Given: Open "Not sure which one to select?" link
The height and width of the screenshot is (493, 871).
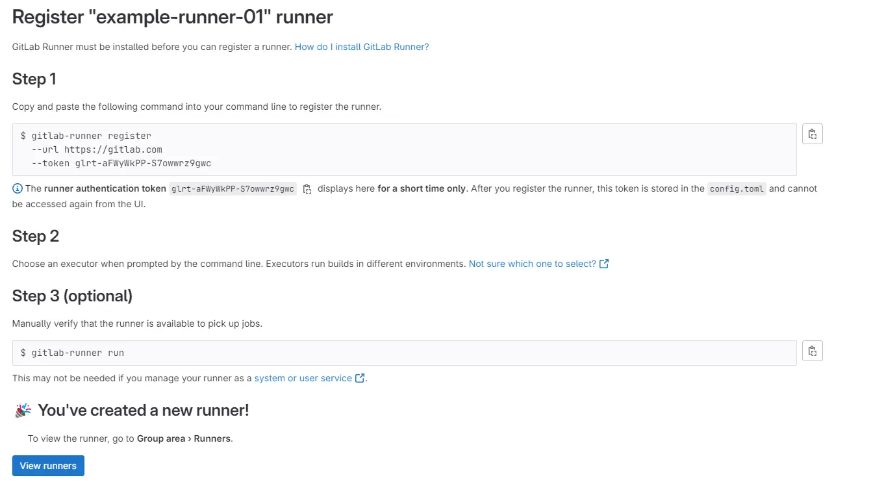Looking at the screenshot, I should tap(532, 264).
